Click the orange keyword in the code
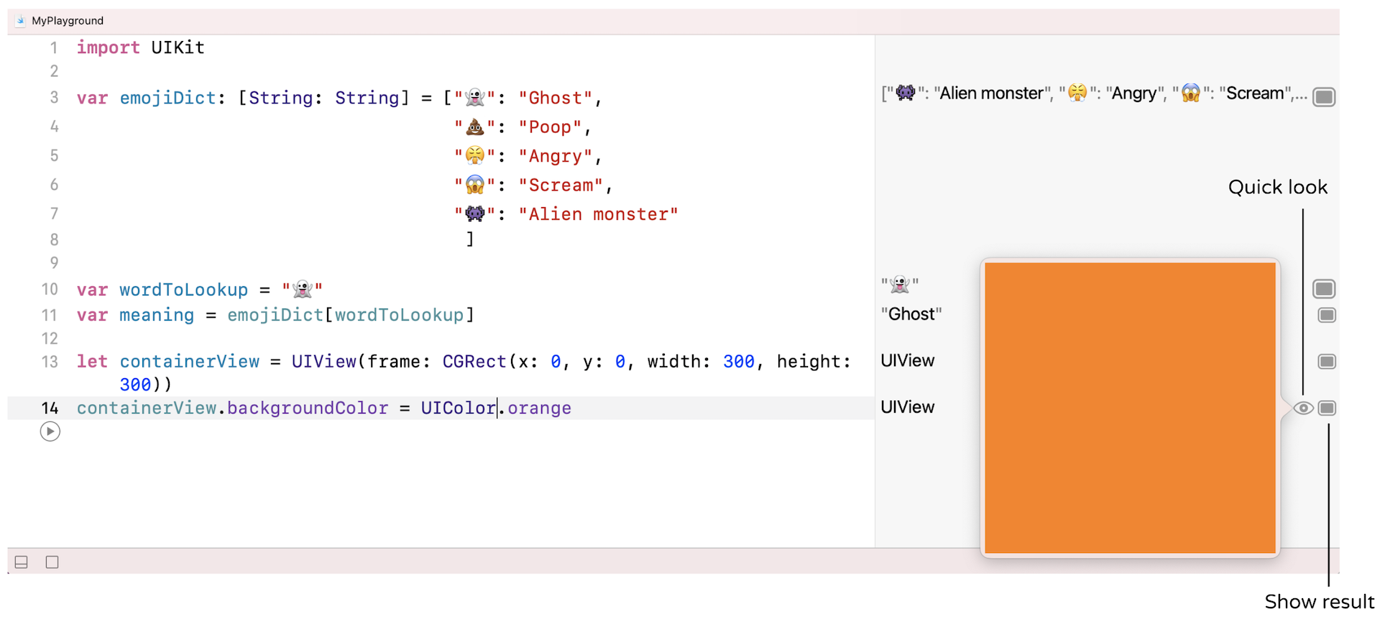Image resolution: width=1380 pixels, height=622 pixels. point(539,408)
